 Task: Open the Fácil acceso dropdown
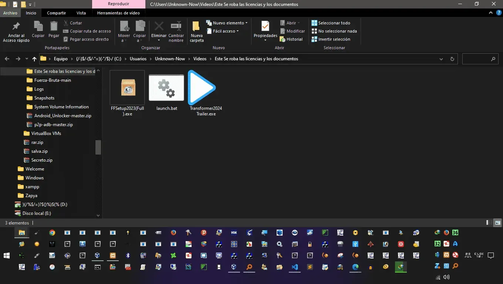pyautogui.click(x=223, y=31)
